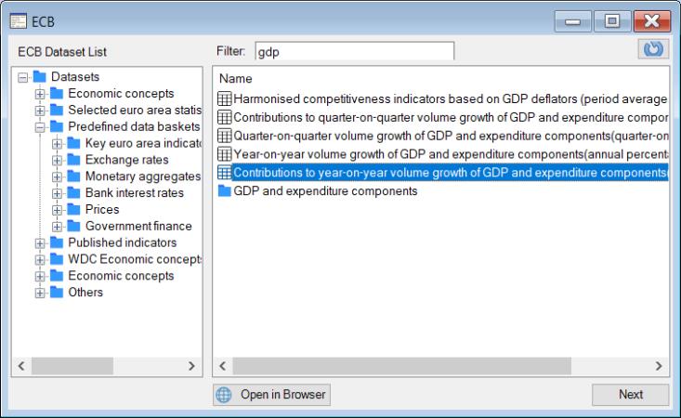Select the Government finance tree item
The width and height of the screenshot is (681, 418).
click(138, 227)
